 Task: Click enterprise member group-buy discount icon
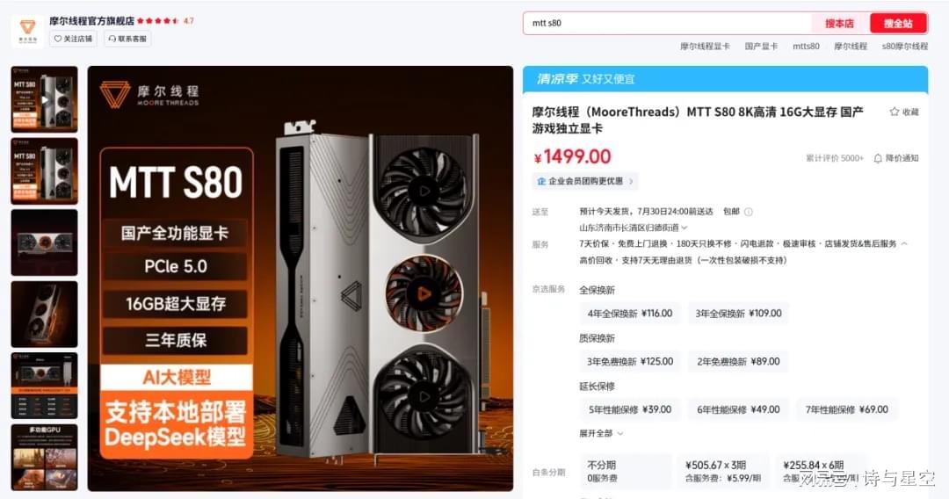pyautogui.click(x=541, y=181)
